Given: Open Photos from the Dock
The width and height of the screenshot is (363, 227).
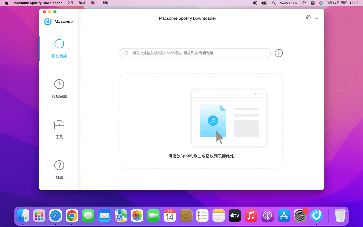Looking at the screenshot, I should coord(137,216).
